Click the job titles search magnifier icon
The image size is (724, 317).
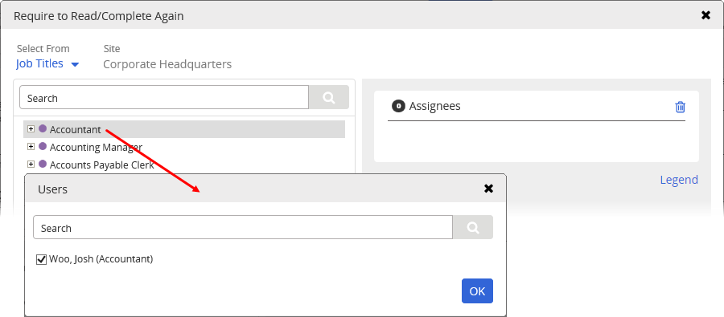tap(329, 97)
